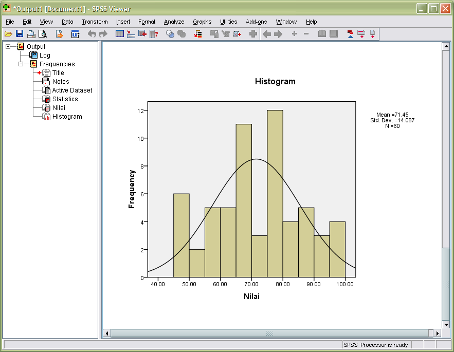Open print preview
This screenshot has width=454, height=352.
(x=42, y=34)
